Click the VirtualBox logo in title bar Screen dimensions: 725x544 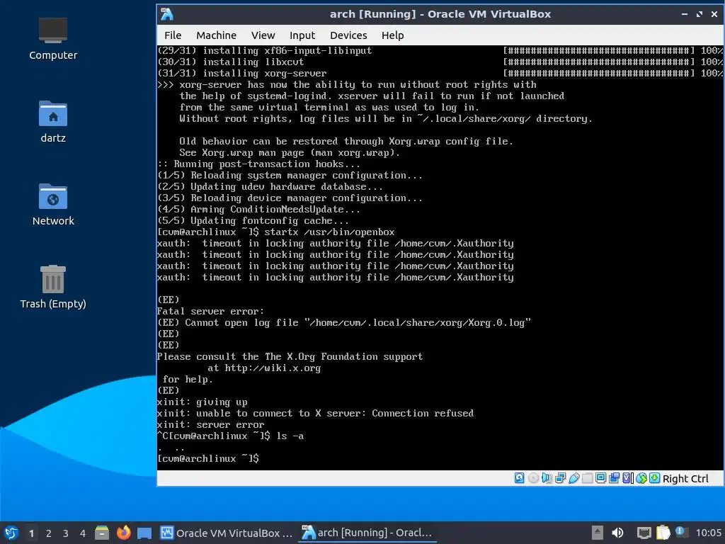(167, 14)
